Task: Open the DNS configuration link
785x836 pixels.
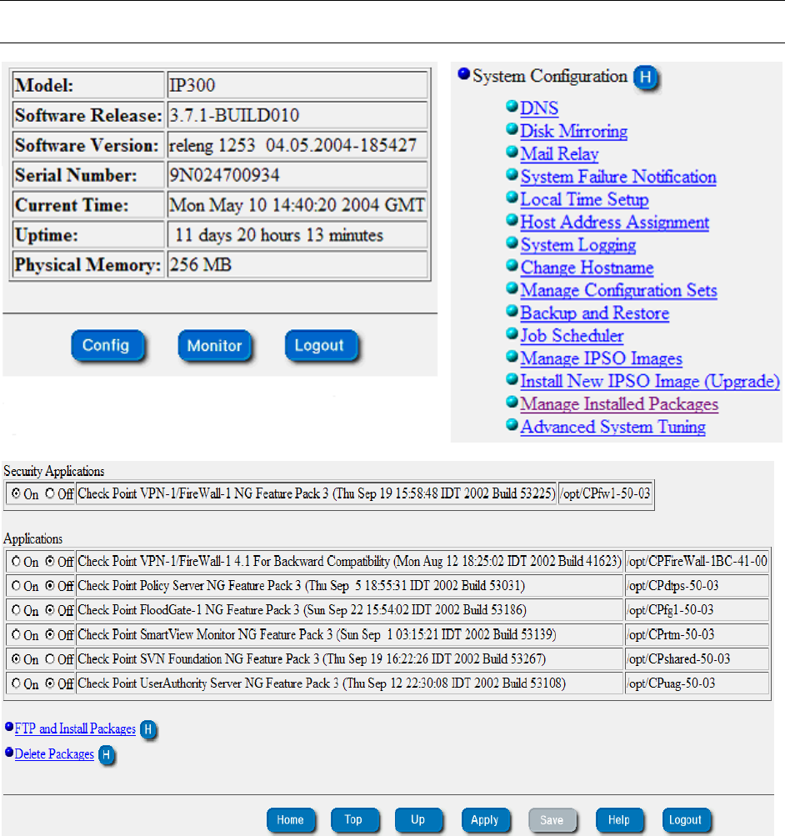Action: 539,108
